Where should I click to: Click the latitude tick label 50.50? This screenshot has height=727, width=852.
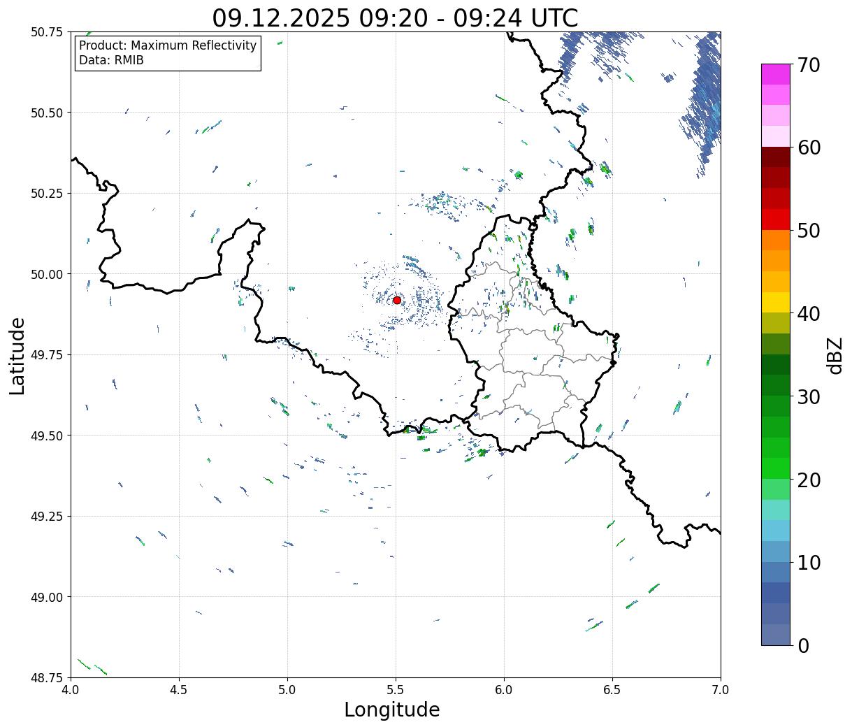pos(47,113)
